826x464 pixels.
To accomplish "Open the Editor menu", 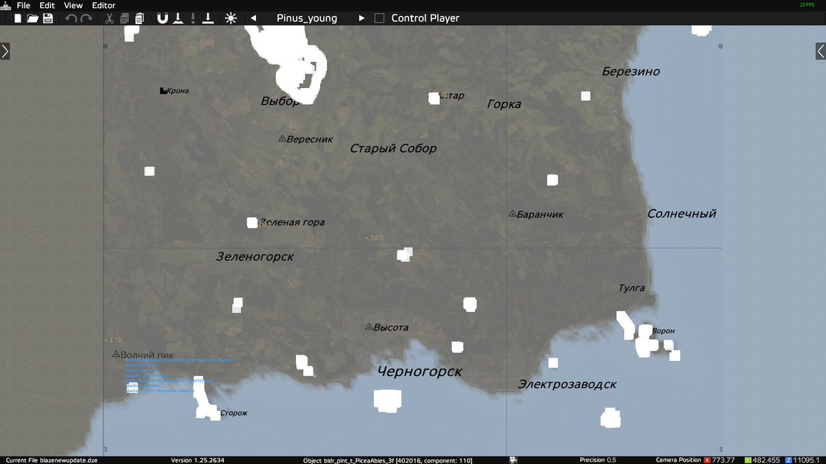I will (103, 5).
